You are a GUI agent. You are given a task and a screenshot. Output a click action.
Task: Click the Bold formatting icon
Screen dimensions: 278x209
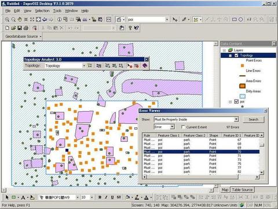pos(100,197)
